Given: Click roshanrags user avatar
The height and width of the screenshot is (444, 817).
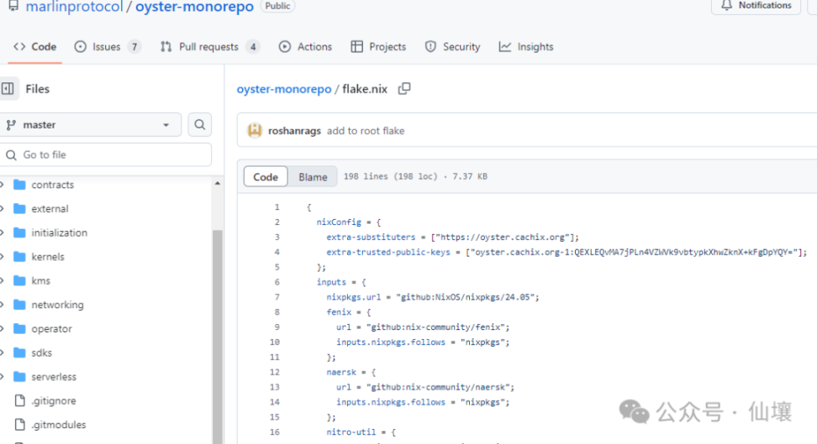Looking at the screenshot, I should tap(254, 131).
